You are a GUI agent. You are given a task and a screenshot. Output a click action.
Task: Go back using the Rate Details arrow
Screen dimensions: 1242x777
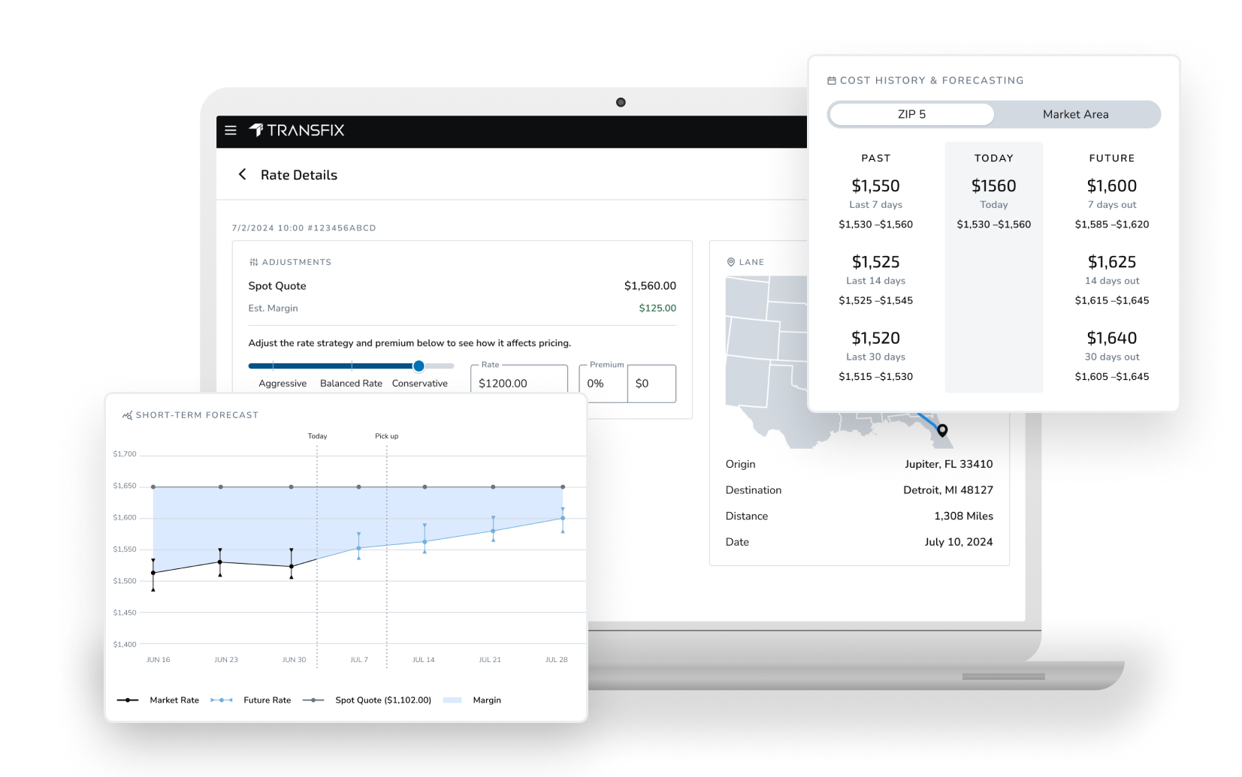point(242,174)
